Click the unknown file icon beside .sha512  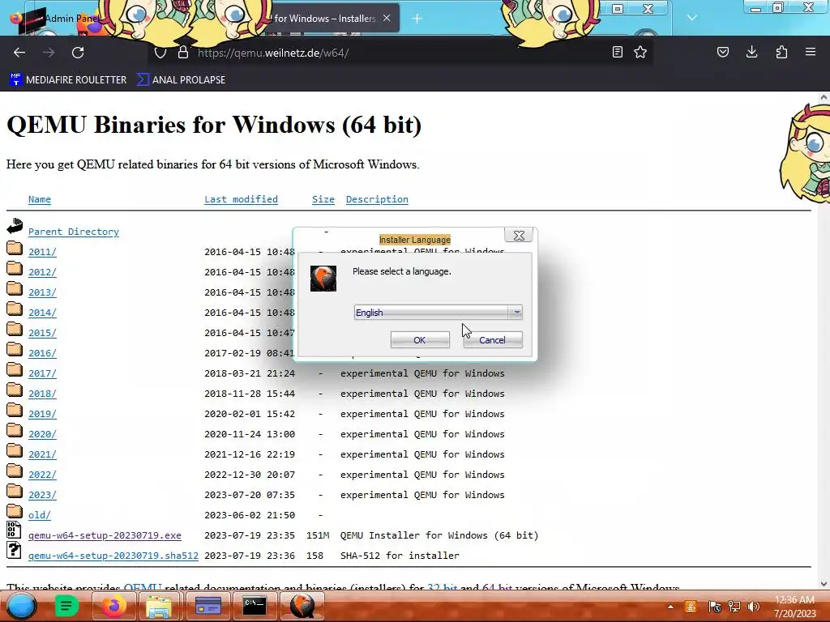pos(15,550)
